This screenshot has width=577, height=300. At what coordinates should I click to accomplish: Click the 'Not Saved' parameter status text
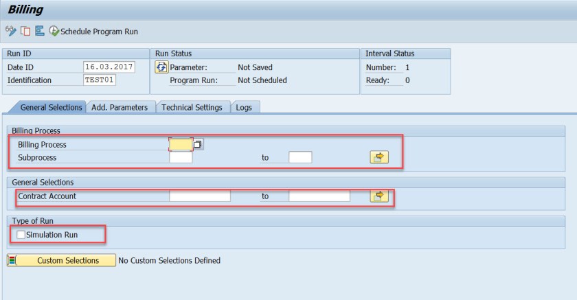pyautogui.click(x=255, y=67)
